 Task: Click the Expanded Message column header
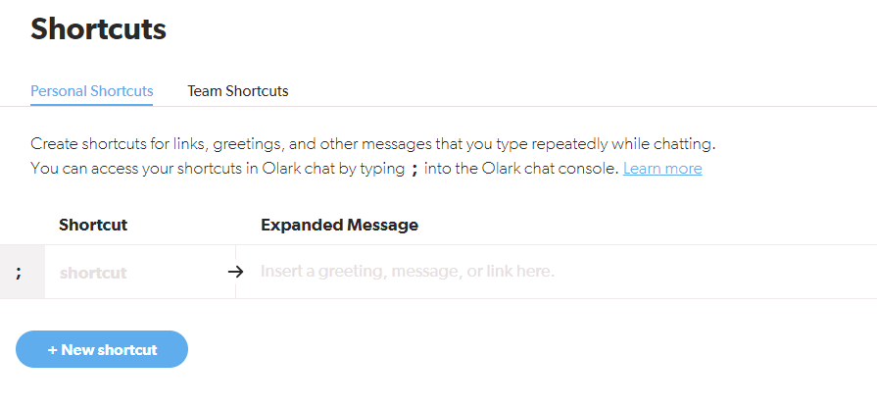tap(339, 225)
